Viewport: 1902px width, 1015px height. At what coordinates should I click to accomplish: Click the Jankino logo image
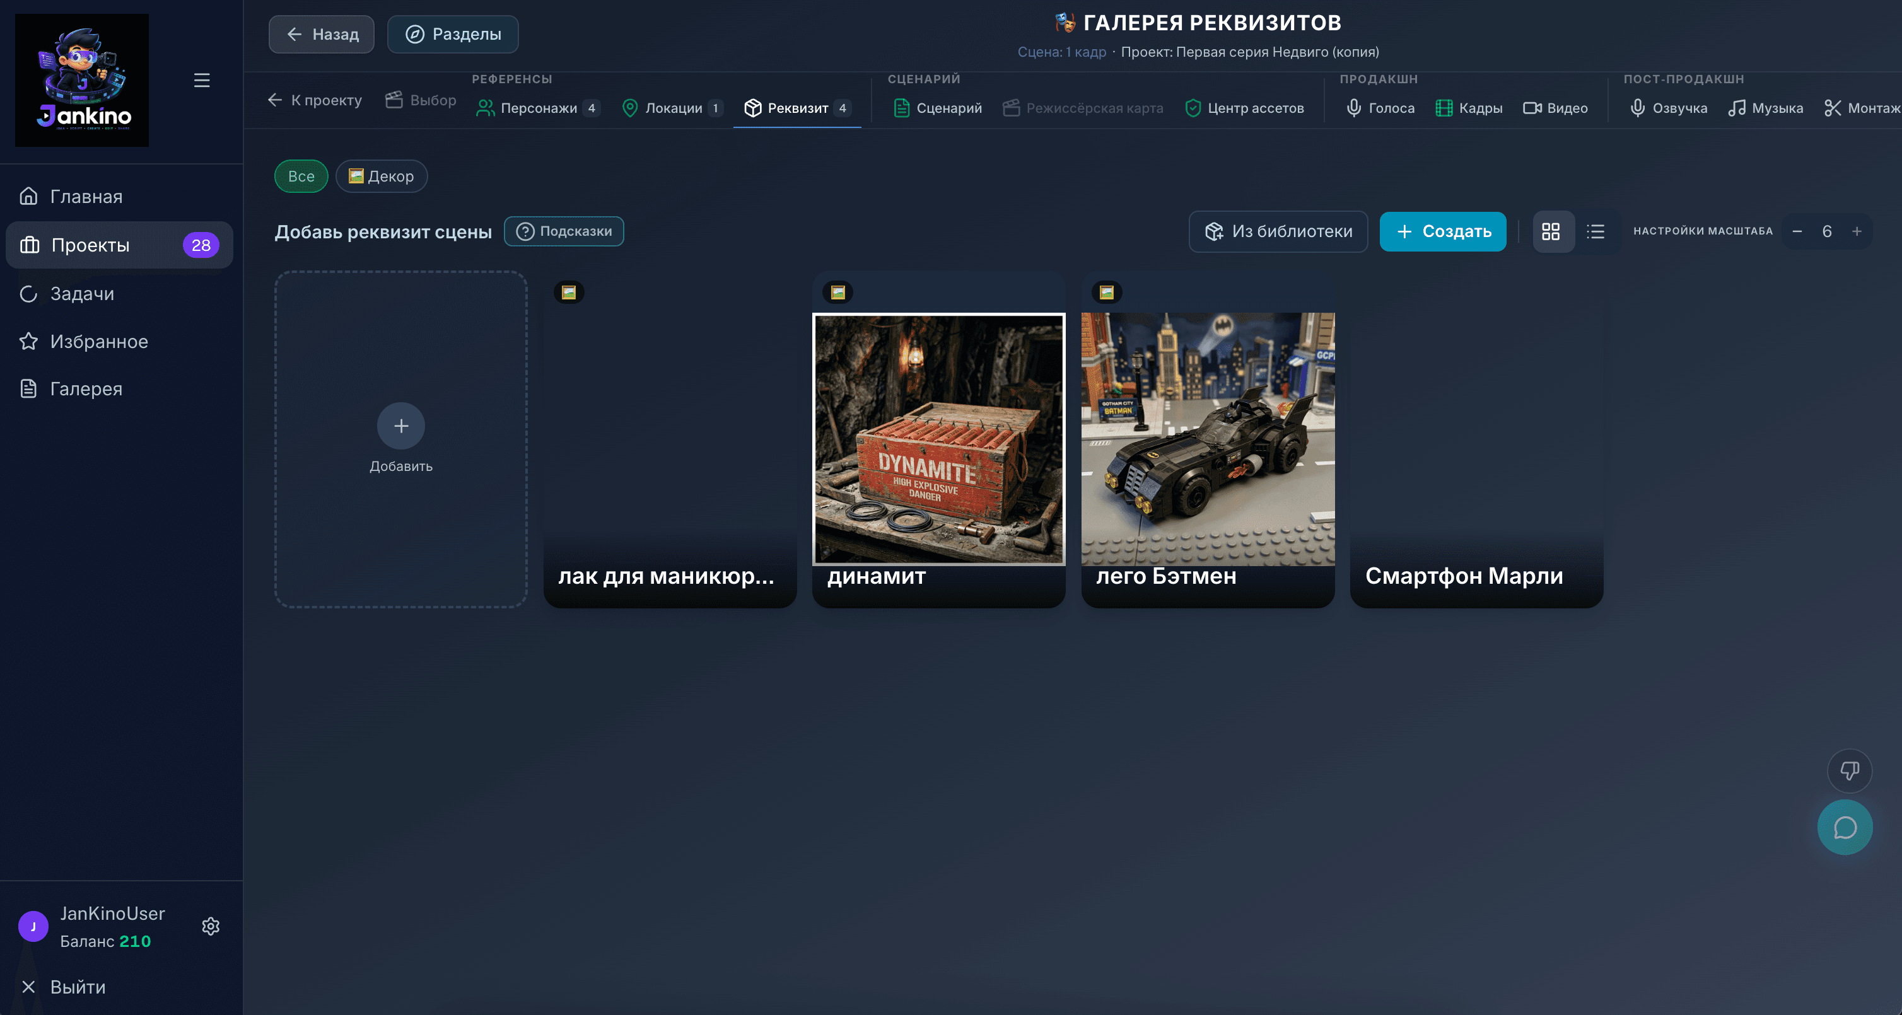[x=82, y=79]
